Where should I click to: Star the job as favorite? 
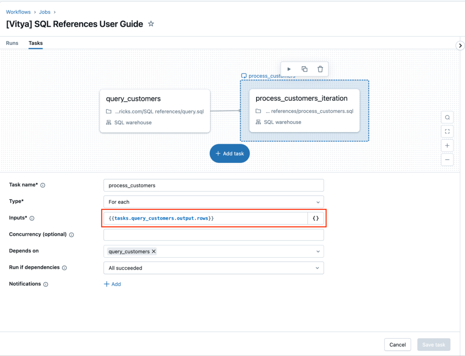[x=151, y=24]
